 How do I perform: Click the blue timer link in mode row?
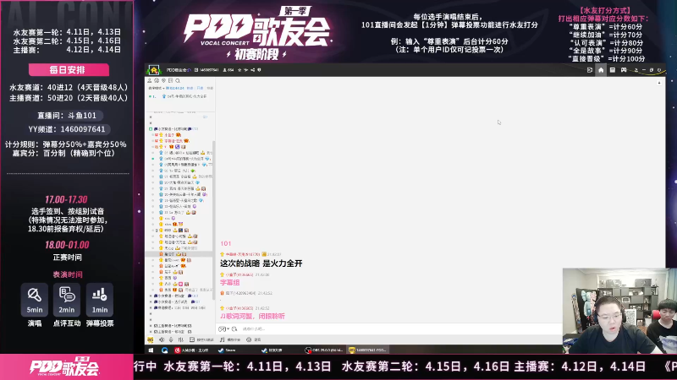coord(175,88)
